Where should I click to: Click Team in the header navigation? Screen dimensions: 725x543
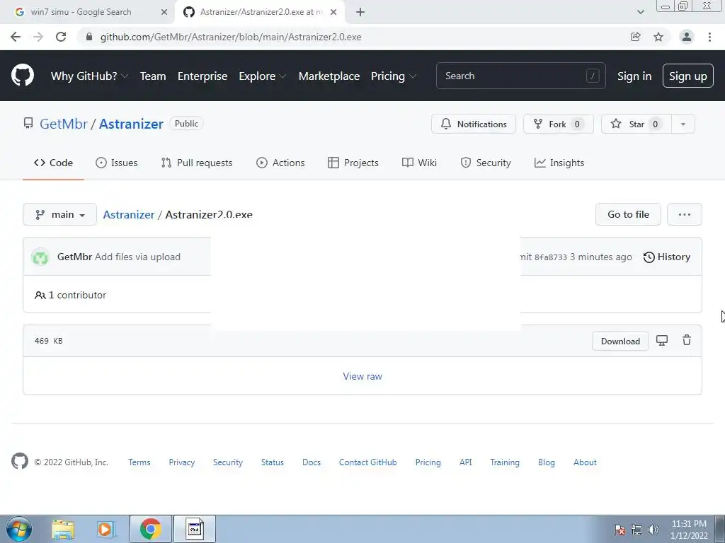[153, 76]
